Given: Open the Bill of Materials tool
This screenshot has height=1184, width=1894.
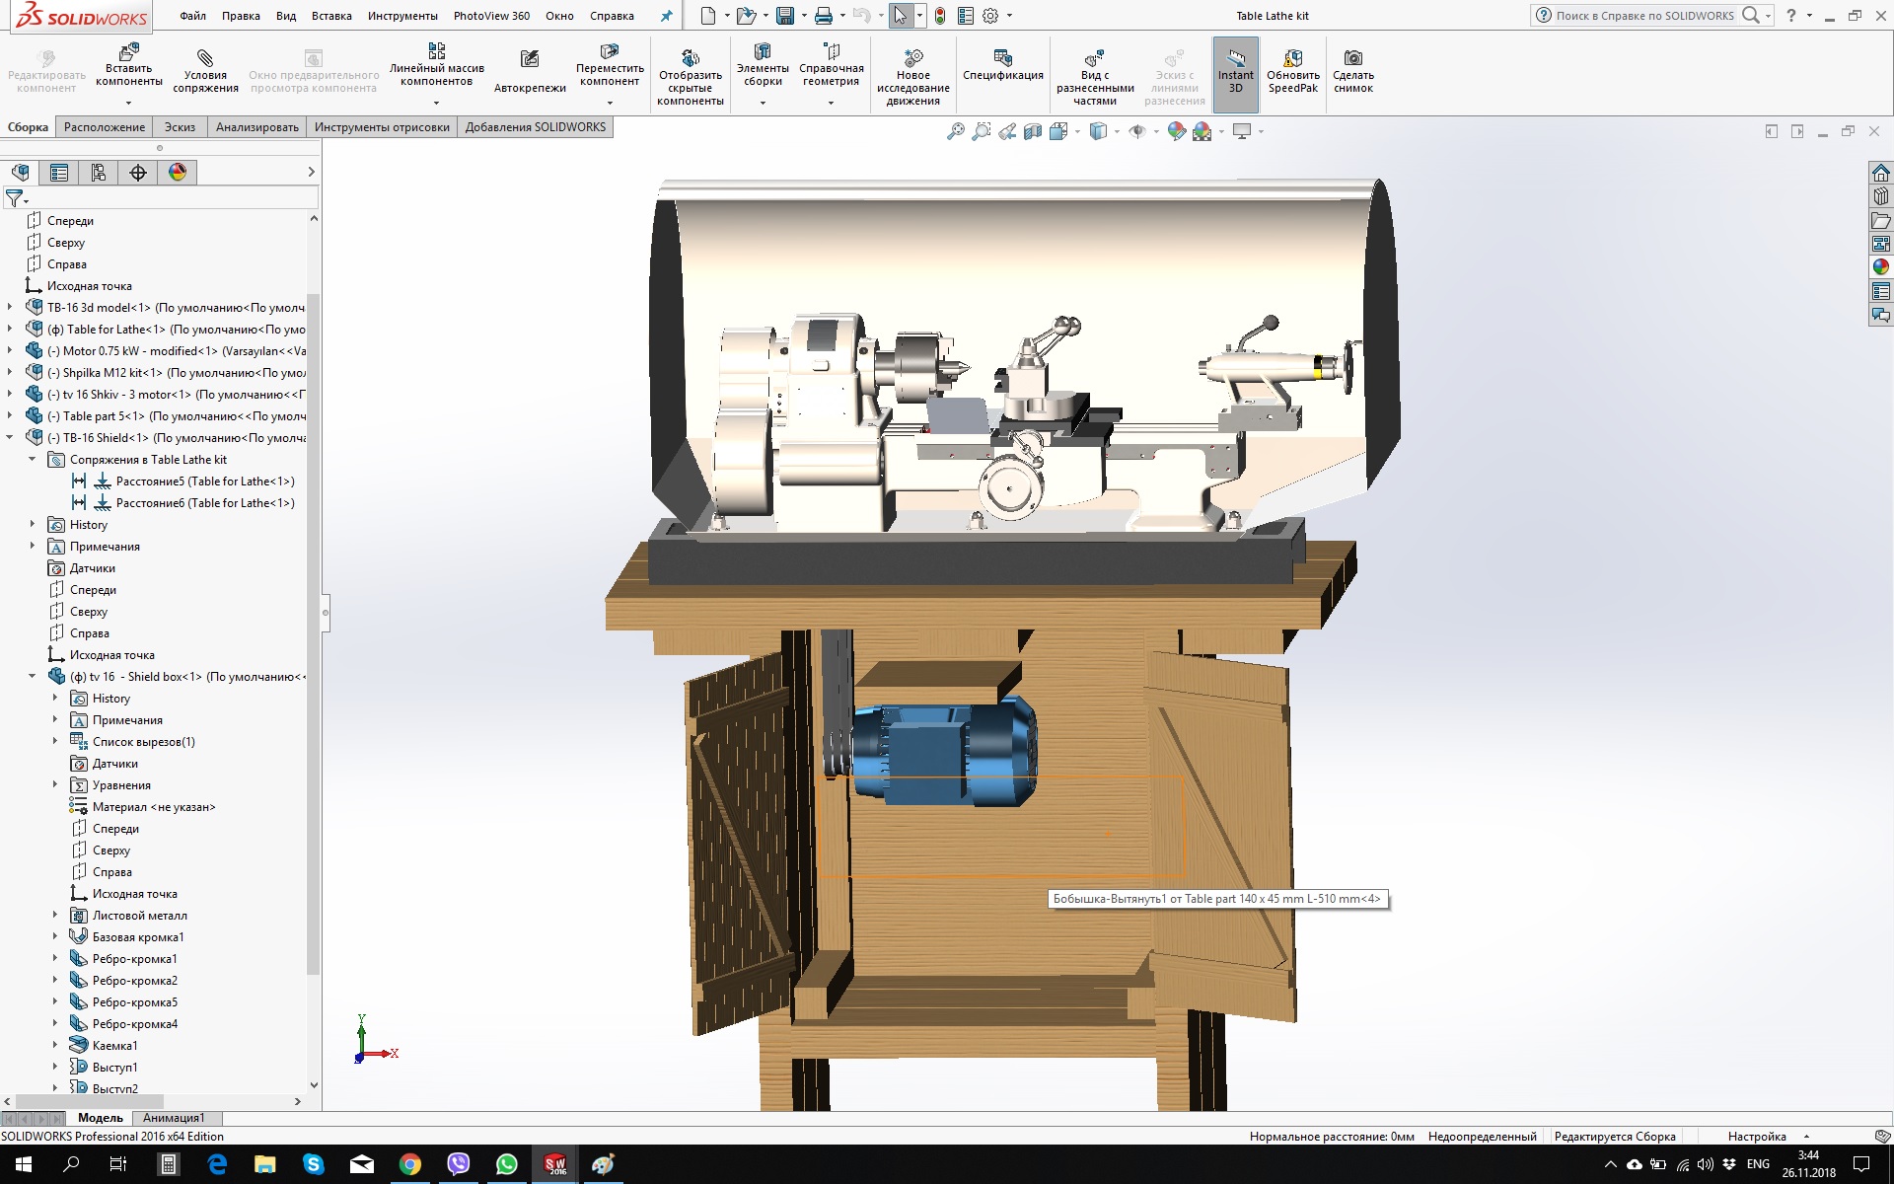Looking at the screenshot, I should [1002, 58].
